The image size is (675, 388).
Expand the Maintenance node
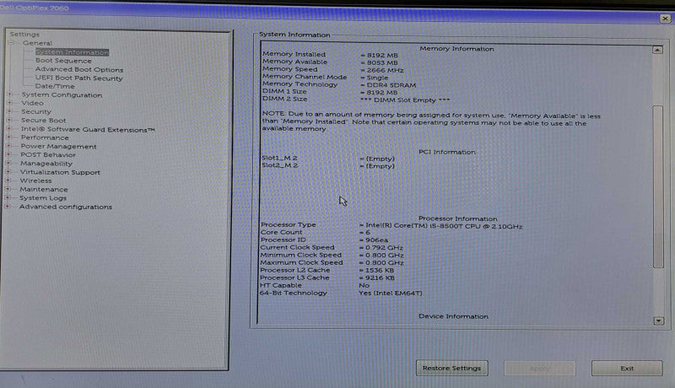[x=8, y=189]
